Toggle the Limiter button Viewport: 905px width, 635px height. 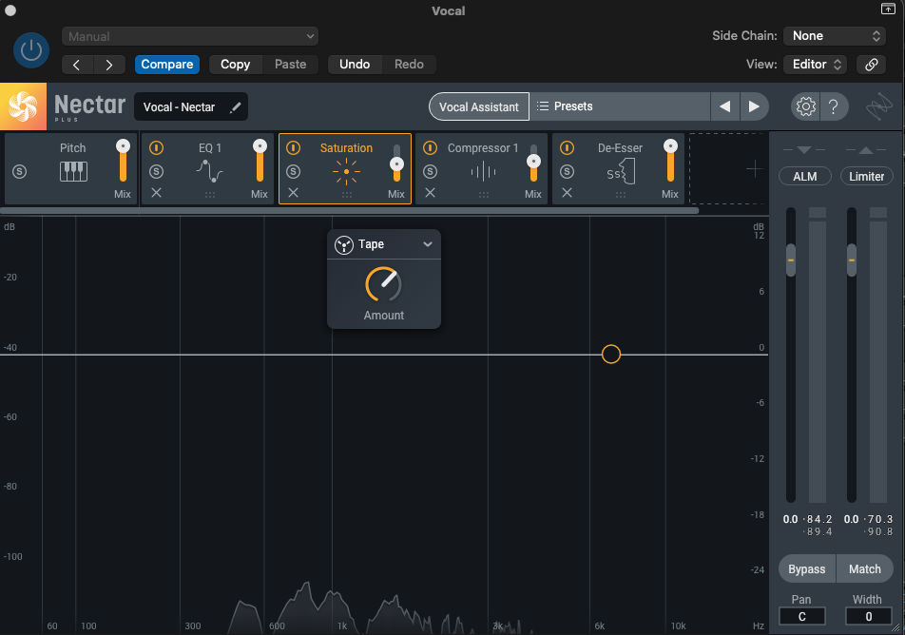[866, 176]
